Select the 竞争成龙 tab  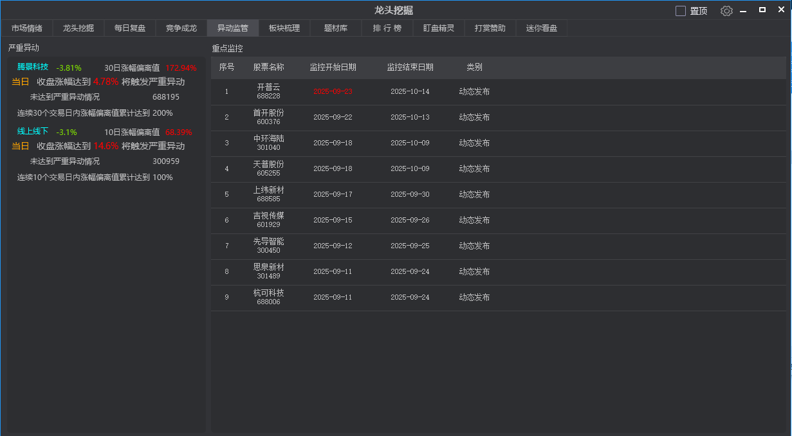tap(181, 28)
